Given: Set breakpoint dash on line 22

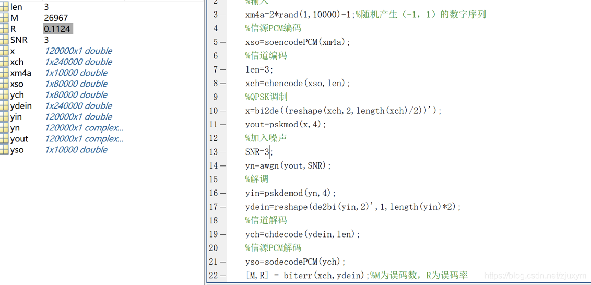Looking at the screenshot, I should [223, 276].
